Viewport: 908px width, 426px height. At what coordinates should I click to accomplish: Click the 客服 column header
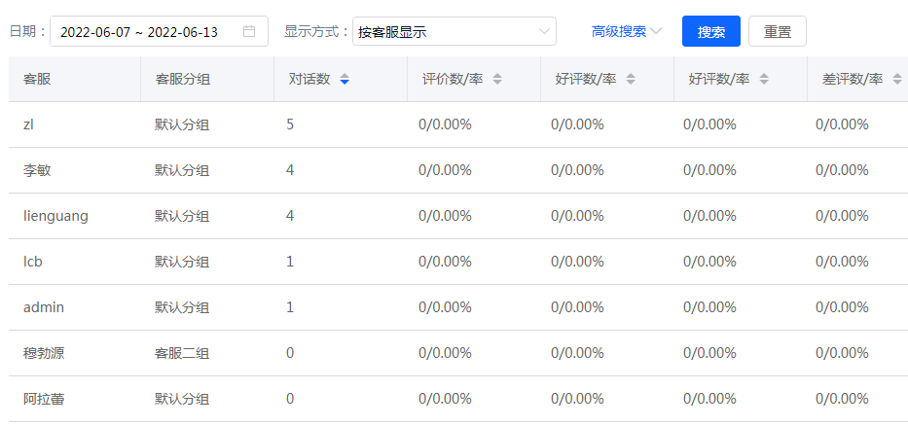[x=37, y=79]
